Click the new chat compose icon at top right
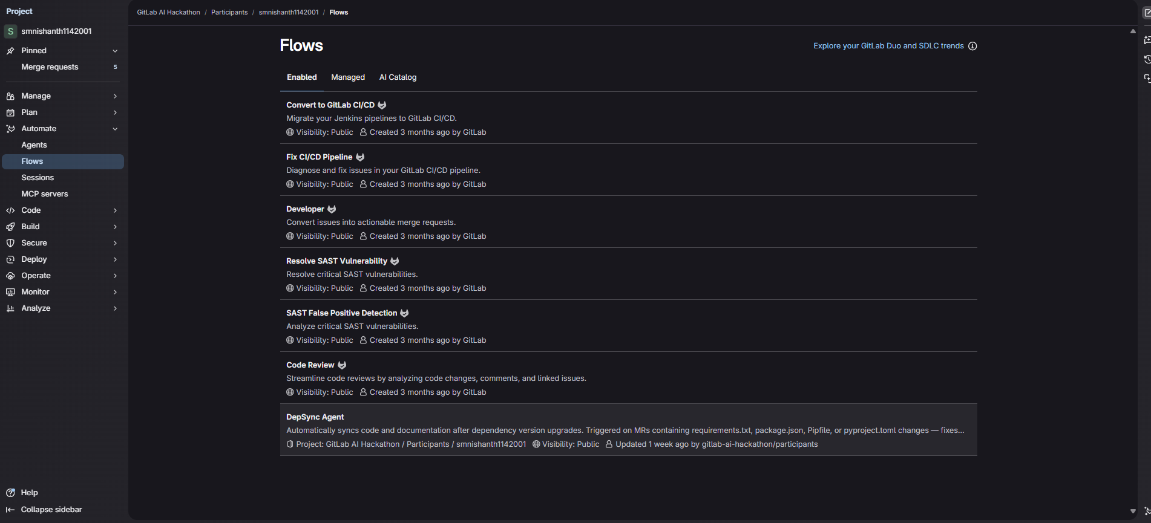The image size is (1151, 523). [x=1147, y=13]
